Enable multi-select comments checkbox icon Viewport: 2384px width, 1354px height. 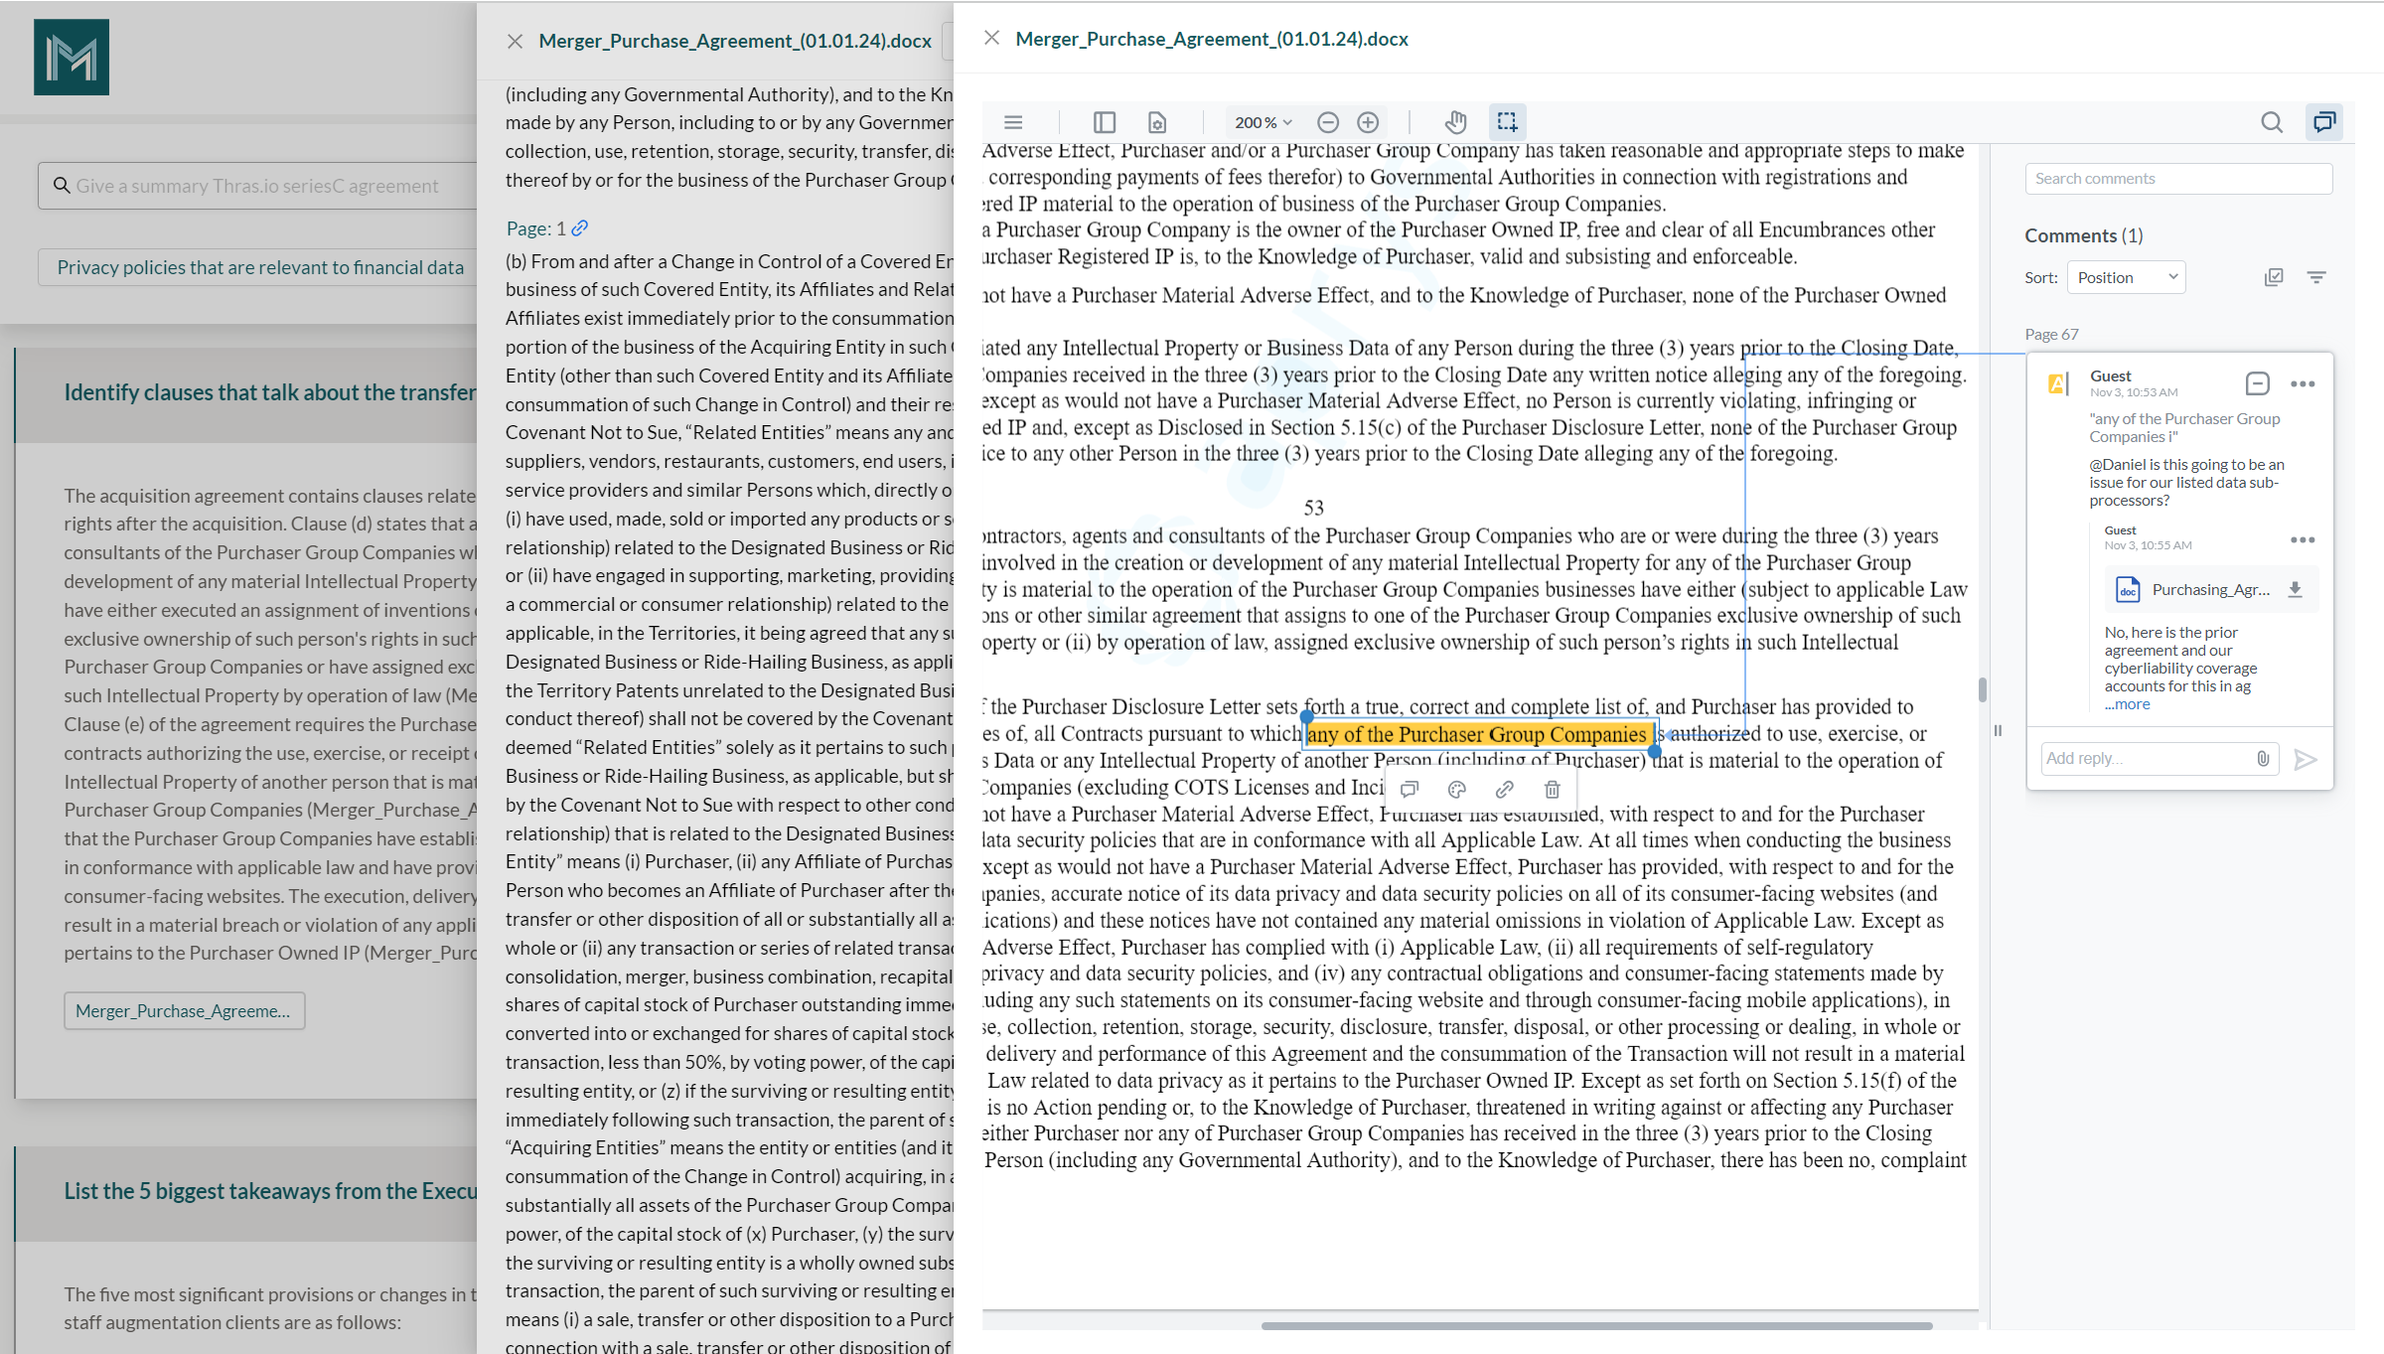coord(2274,277)
